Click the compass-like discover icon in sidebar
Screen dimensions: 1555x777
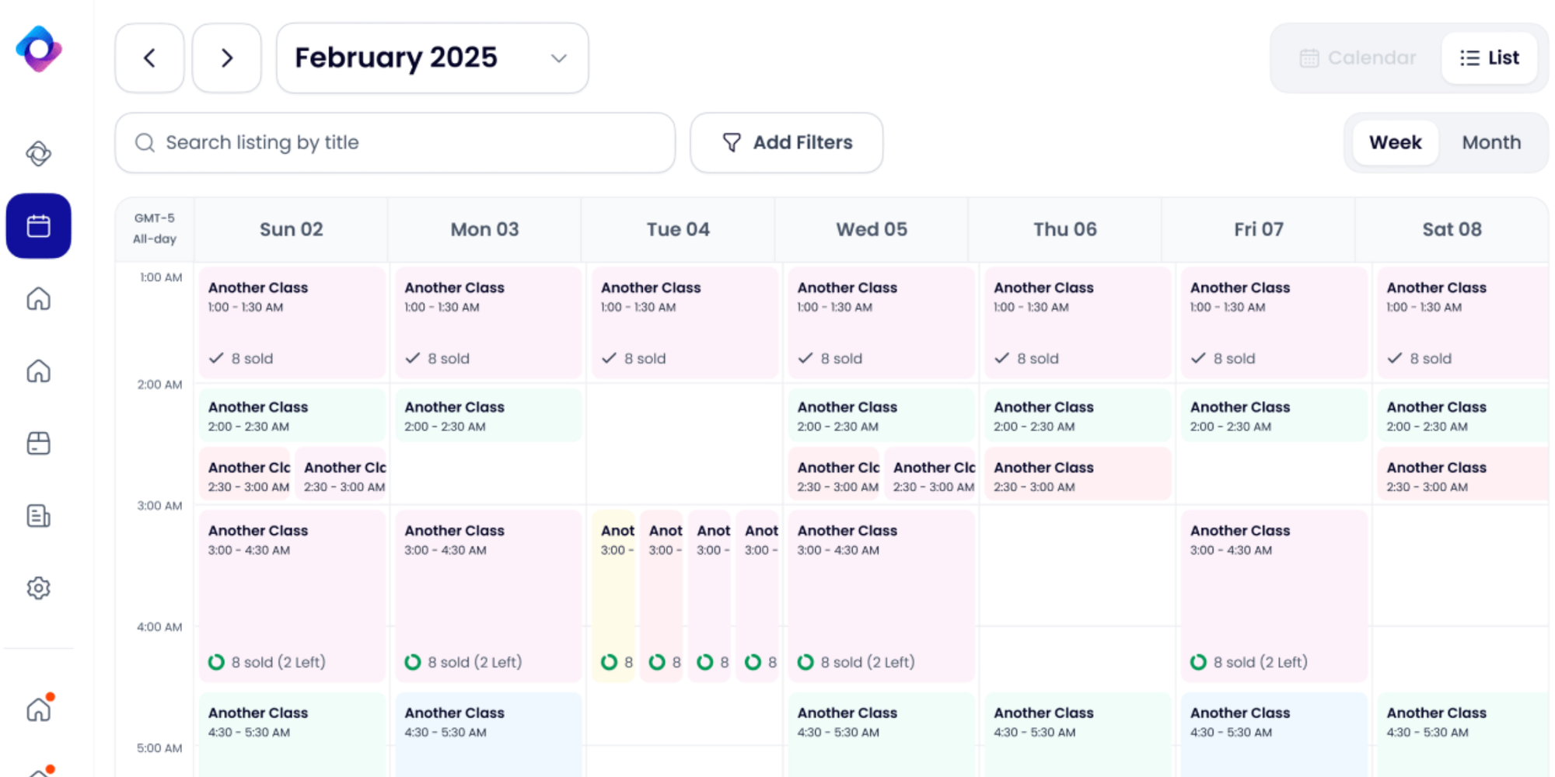38,153
